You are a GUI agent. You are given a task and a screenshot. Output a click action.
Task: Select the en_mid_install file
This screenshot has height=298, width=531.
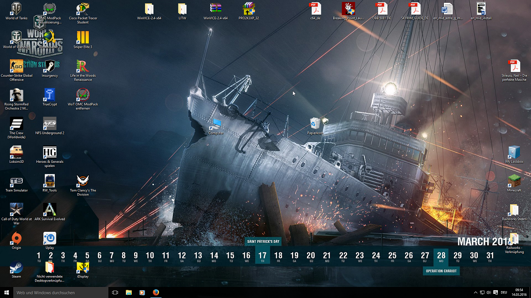click(x=481, y=11)
